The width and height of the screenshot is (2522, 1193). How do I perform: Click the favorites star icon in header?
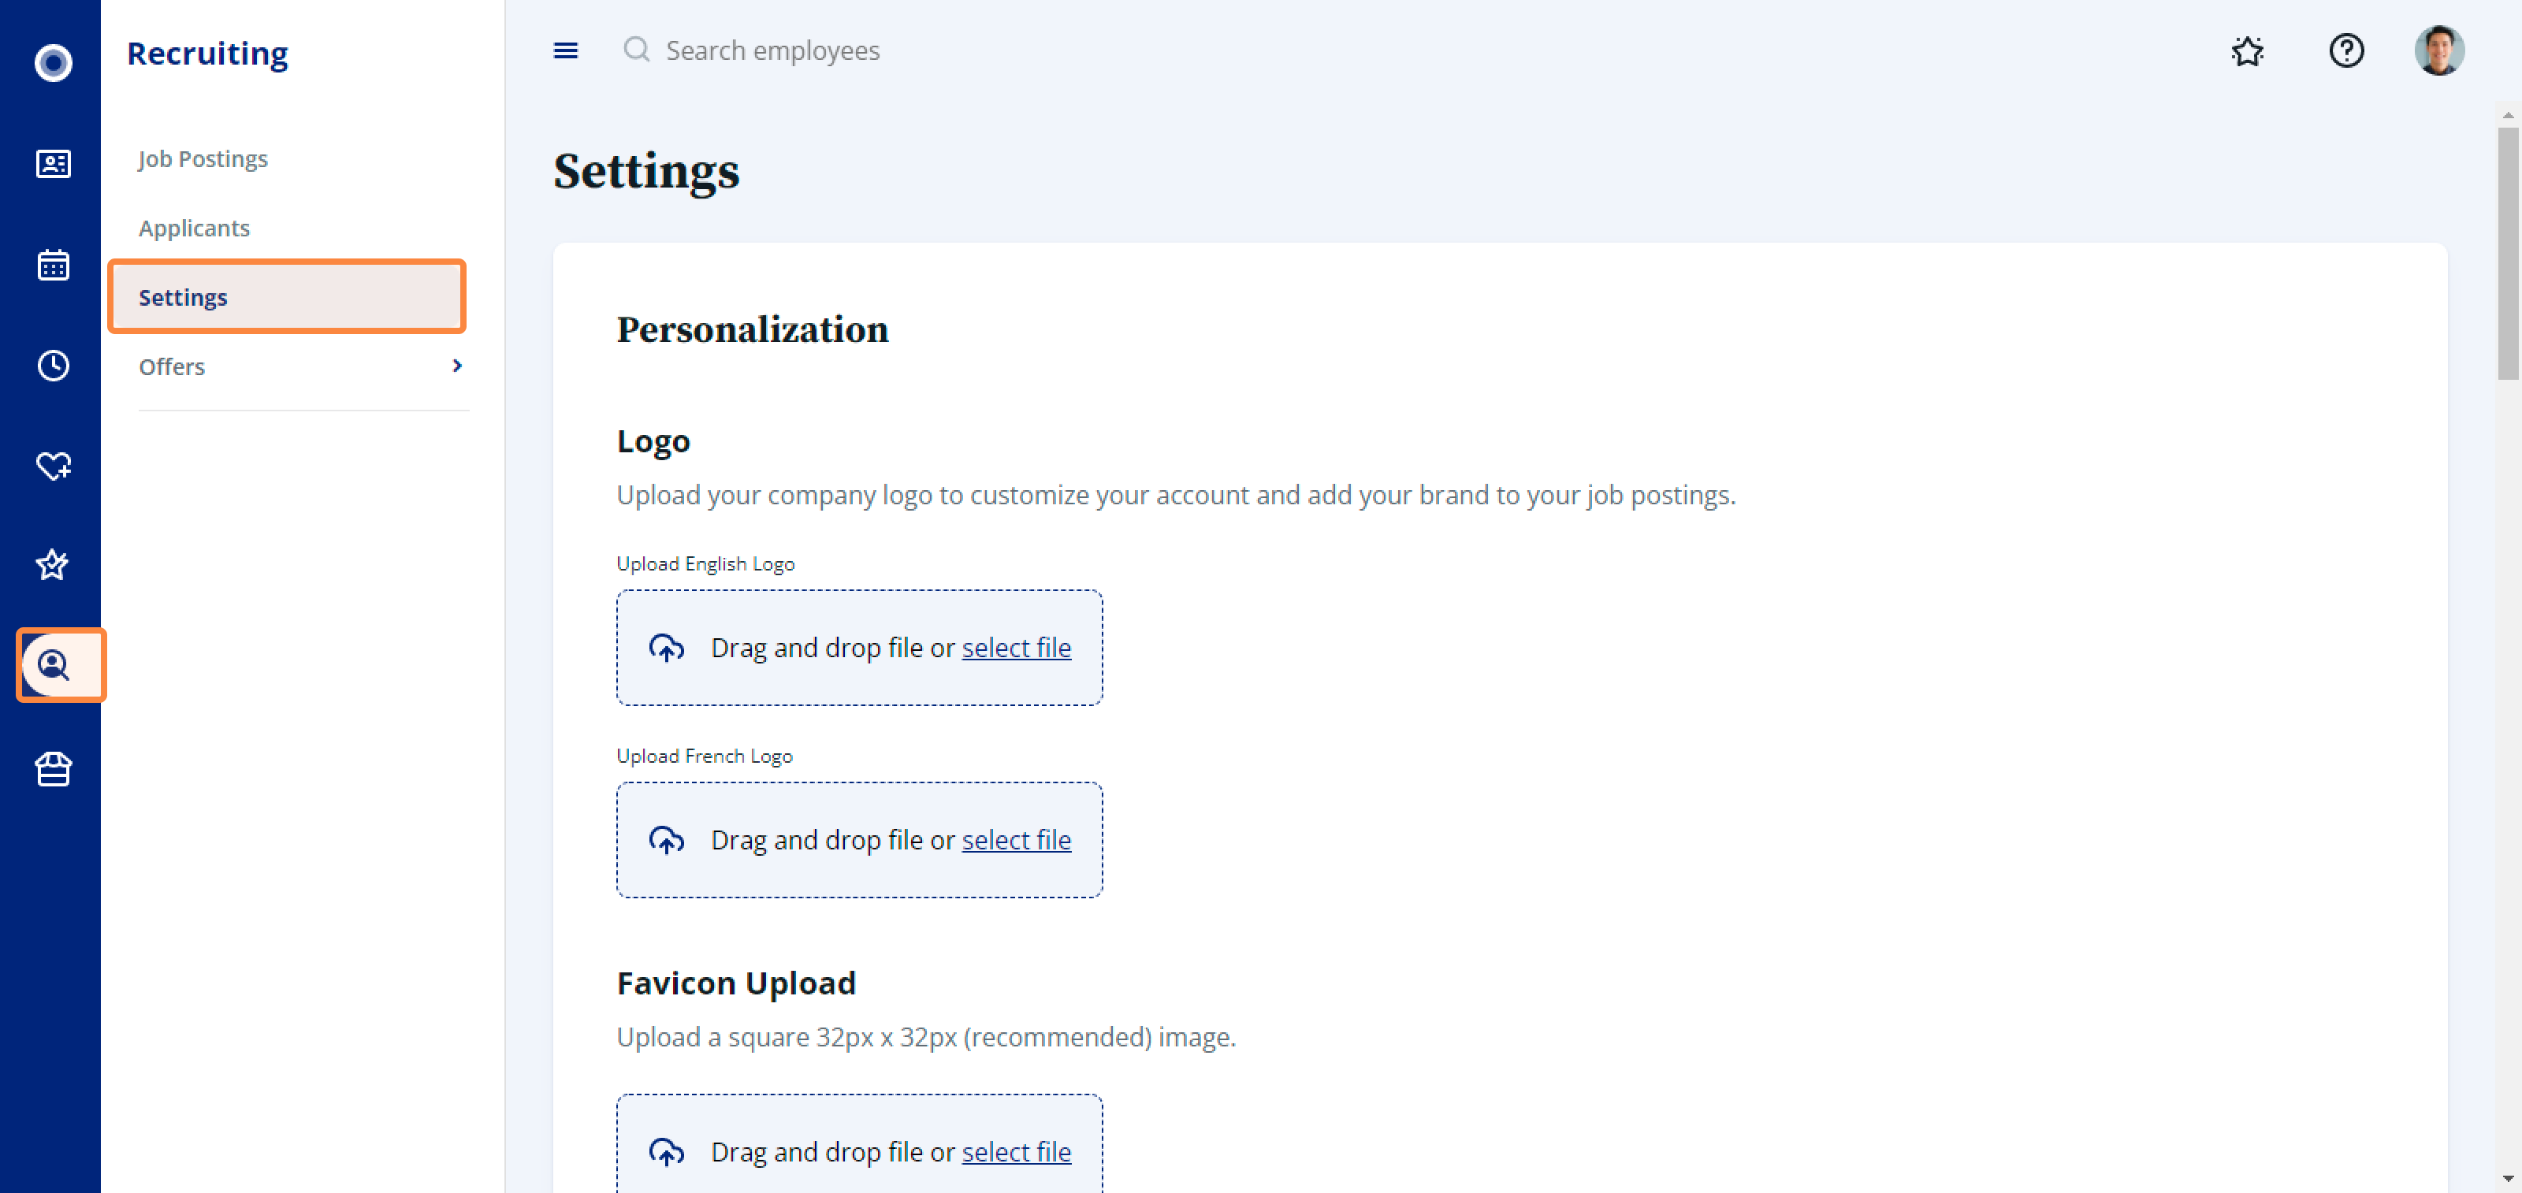2247,51
